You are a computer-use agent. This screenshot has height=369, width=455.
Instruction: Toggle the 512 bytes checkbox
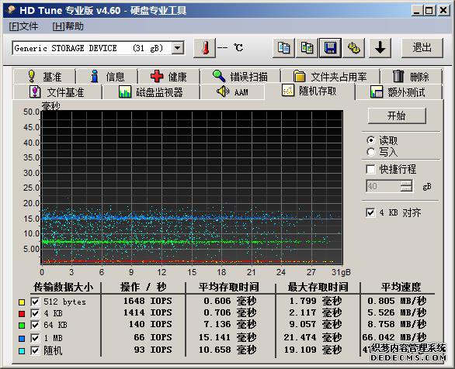(x=35, y=302)
